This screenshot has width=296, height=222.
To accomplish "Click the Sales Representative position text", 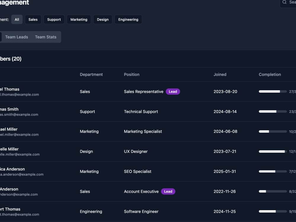I will [x=144, y=91].
